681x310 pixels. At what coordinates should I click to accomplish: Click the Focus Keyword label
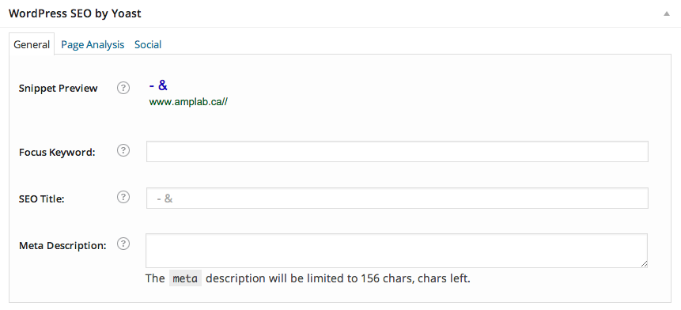[57, 153]
